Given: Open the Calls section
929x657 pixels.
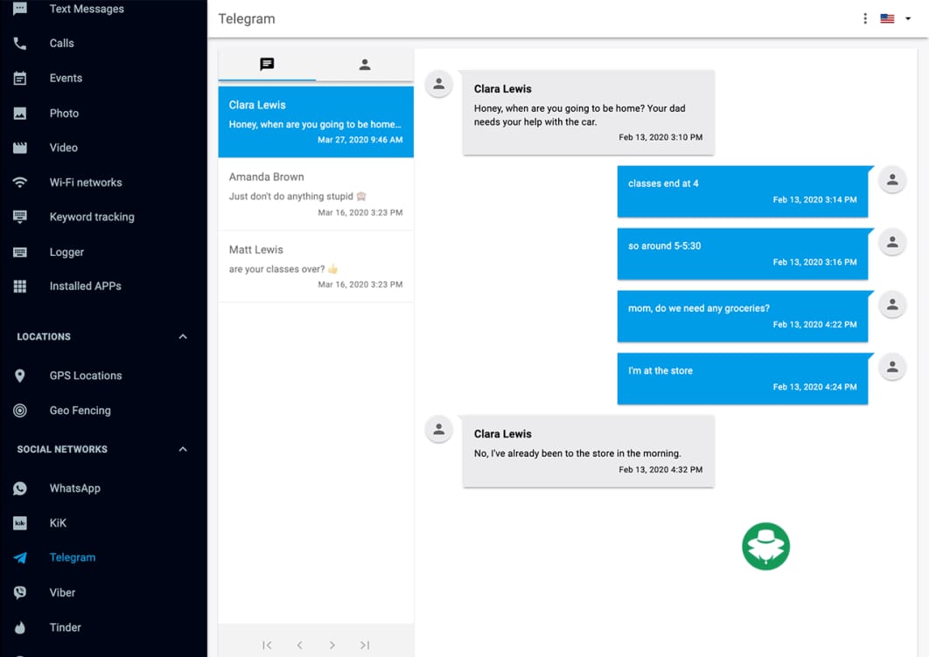Looking at the screenshot, I should 61,43.
